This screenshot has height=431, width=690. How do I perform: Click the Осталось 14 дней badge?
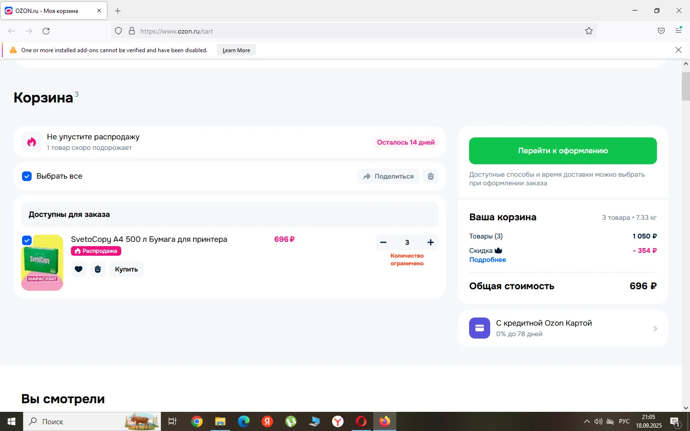(406, 142)
